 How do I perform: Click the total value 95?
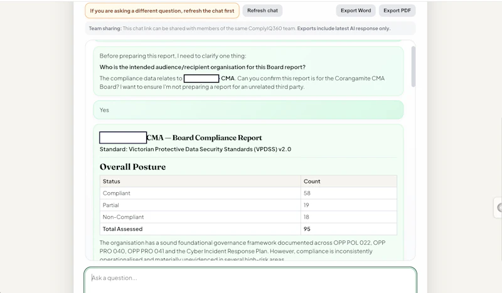coord(307,229)
